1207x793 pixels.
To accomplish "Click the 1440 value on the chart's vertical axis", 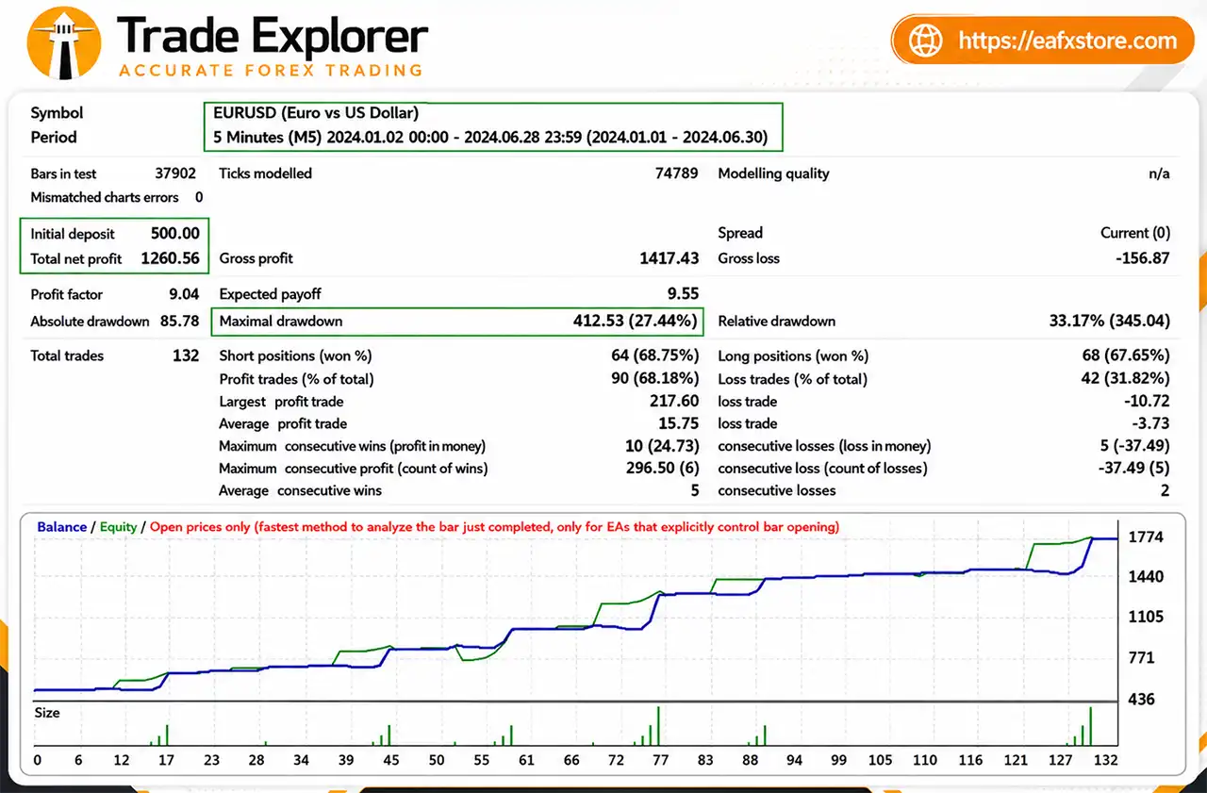I will (1147, 577).
